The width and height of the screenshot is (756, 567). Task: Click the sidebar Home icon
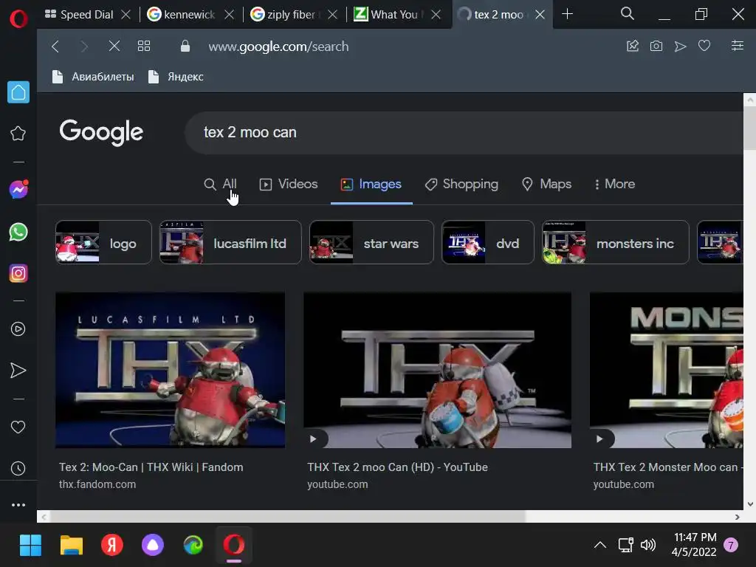pyautogui.click(x=18, y=92)
